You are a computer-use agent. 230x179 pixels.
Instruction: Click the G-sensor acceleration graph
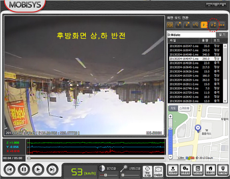click(96, 147)
